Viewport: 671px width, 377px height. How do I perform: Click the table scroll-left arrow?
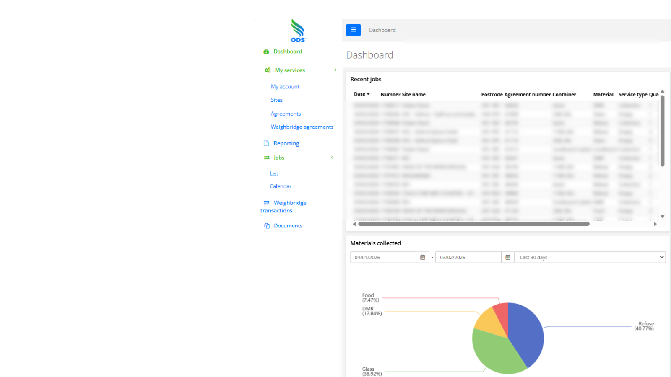354,224
